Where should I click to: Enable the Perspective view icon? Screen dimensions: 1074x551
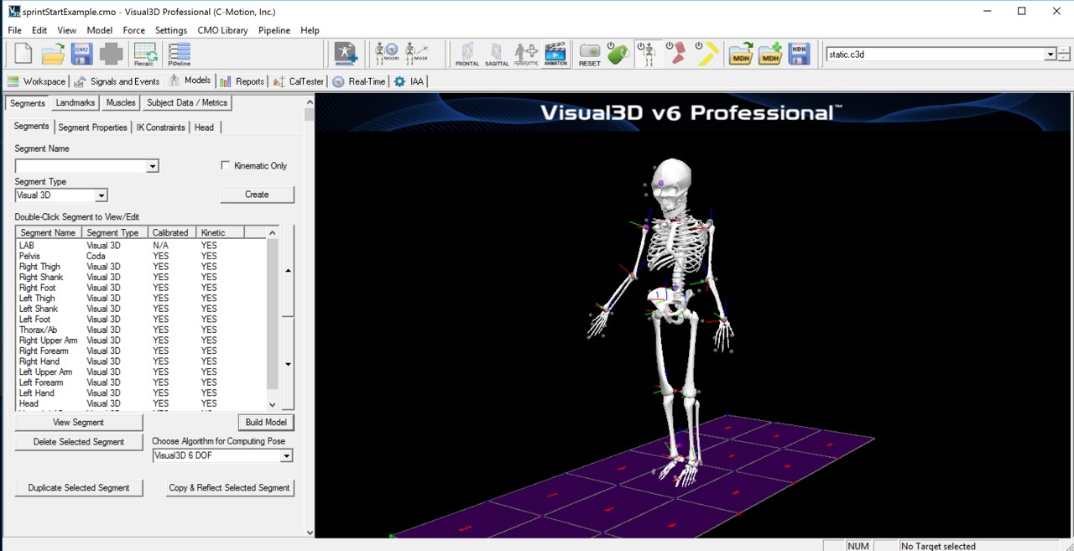[525, 54]
